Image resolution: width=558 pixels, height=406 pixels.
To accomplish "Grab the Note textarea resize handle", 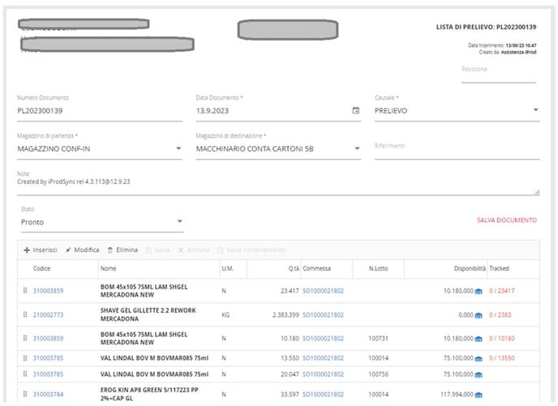I will 537,192.
